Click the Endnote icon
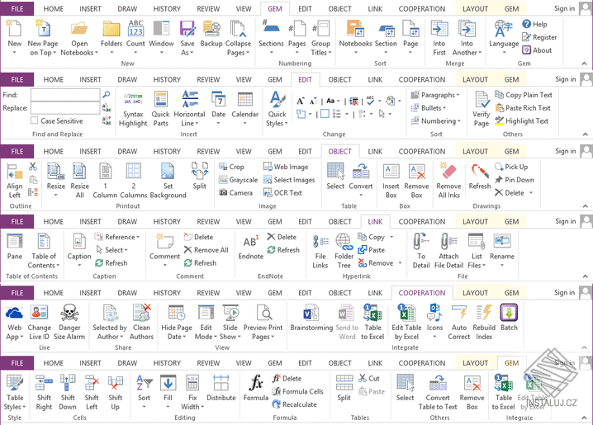 [250, 242]
